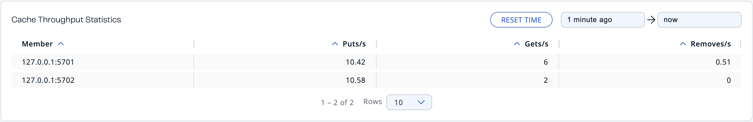Click the 10.42 Puts/s value cell
Viewport: 753px width, 122px height.
pyautogui.click(x=355, y=62)
